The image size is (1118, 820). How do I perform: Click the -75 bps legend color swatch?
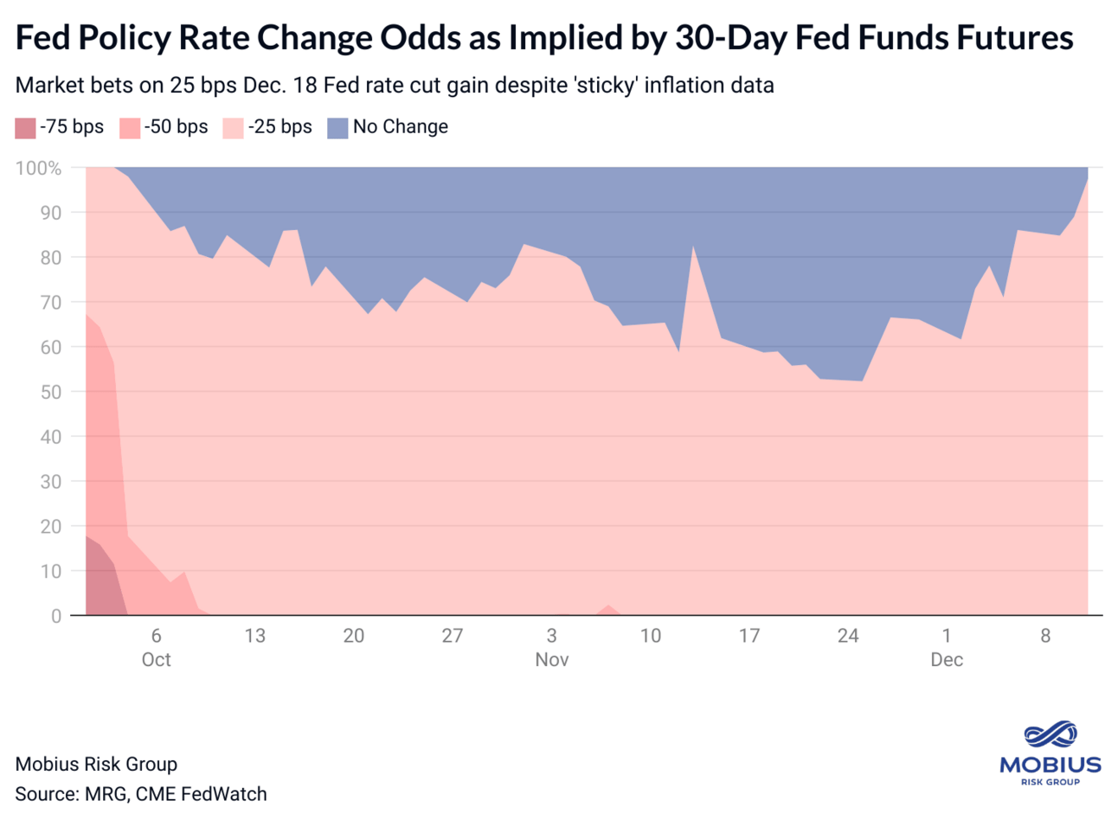pyautogui.click(x=26, y=128)
